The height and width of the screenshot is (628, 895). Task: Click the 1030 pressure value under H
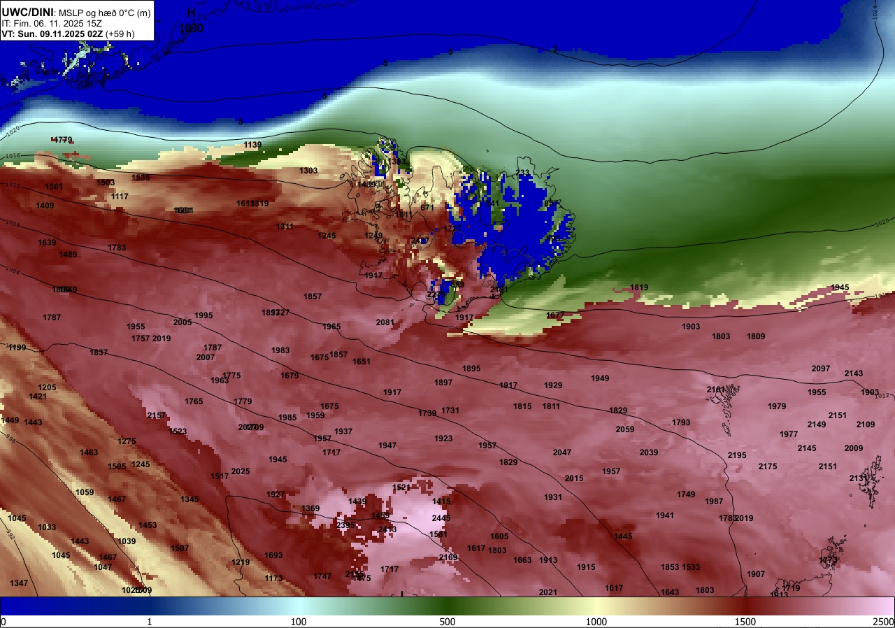[191, 29]
